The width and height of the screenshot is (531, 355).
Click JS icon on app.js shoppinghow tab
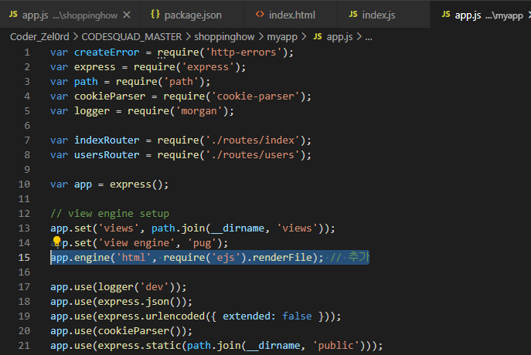pyautogui.click(x=13, y=15)
